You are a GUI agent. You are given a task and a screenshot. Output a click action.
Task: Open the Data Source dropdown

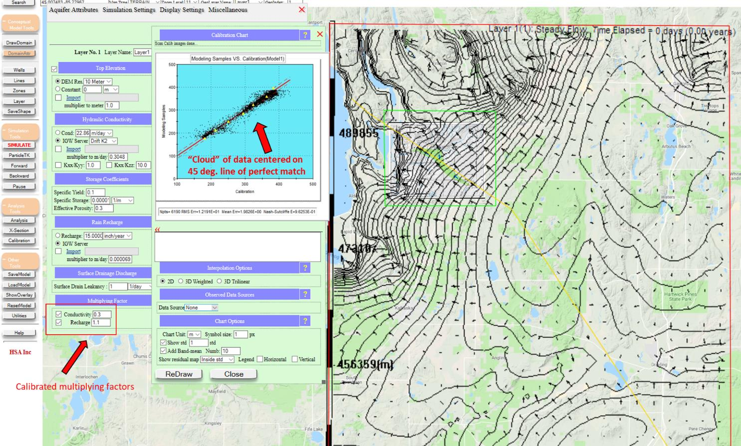(x=201, y=308)
